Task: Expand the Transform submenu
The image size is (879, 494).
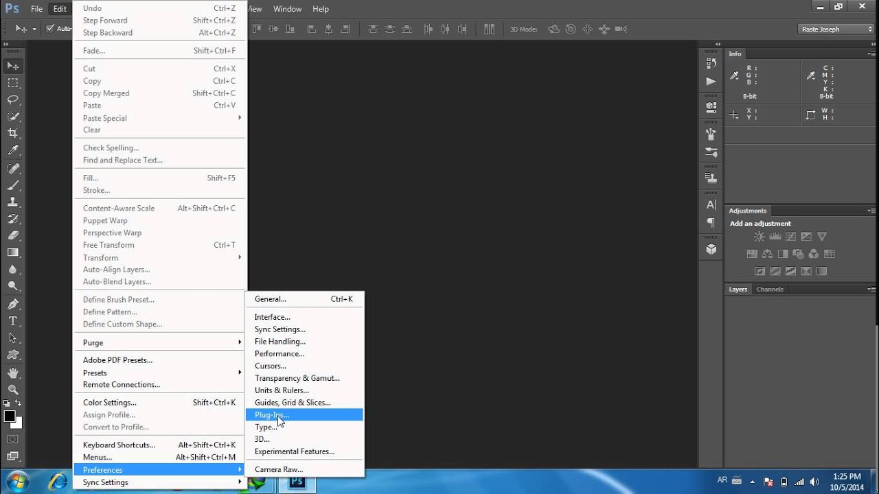Action: (x=159, y=257)
